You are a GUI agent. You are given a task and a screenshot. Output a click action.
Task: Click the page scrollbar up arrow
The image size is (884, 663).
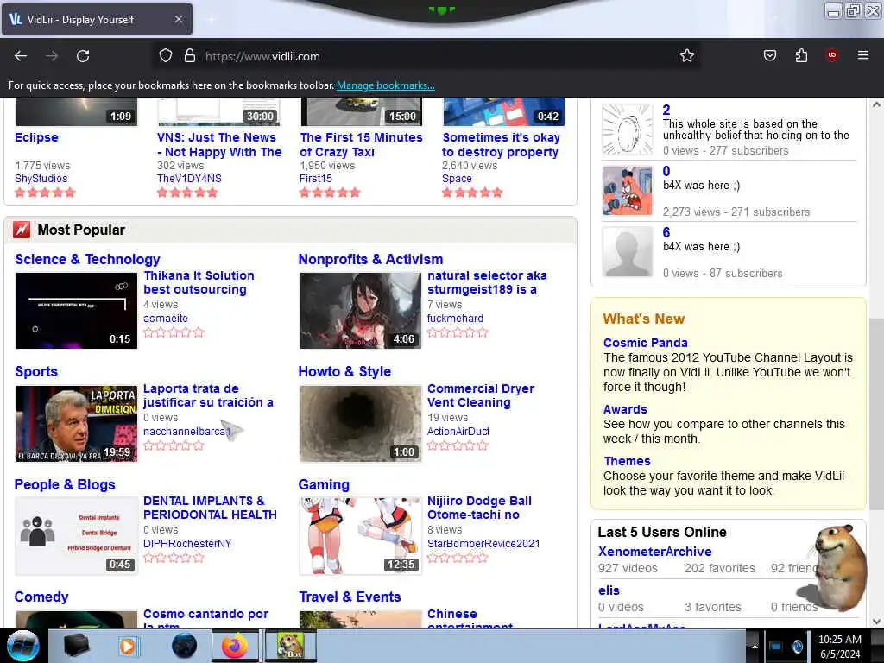click(x=875, y=104)
